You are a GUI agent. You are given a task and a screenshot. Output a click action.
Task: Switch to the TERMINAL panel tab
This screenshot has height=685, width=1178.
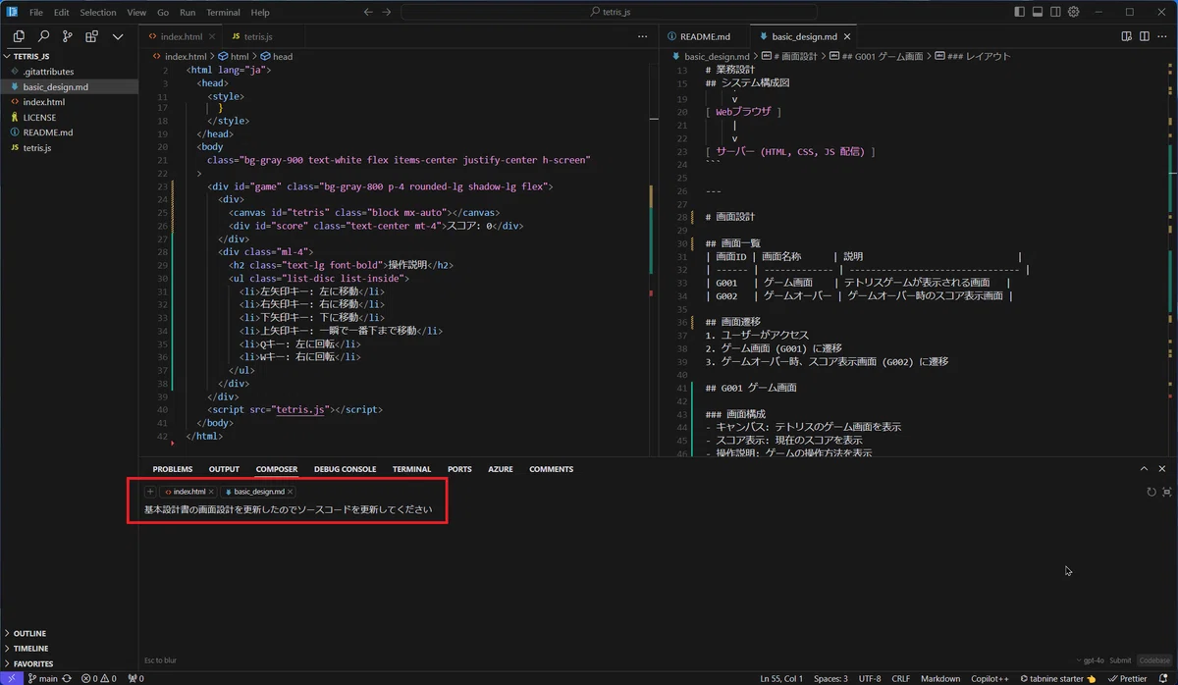tap(411, 469)
